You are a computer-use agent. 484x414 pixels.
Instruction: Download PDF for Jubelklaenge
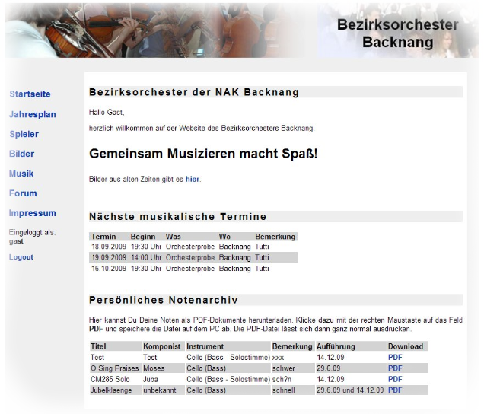click(395, 390)
